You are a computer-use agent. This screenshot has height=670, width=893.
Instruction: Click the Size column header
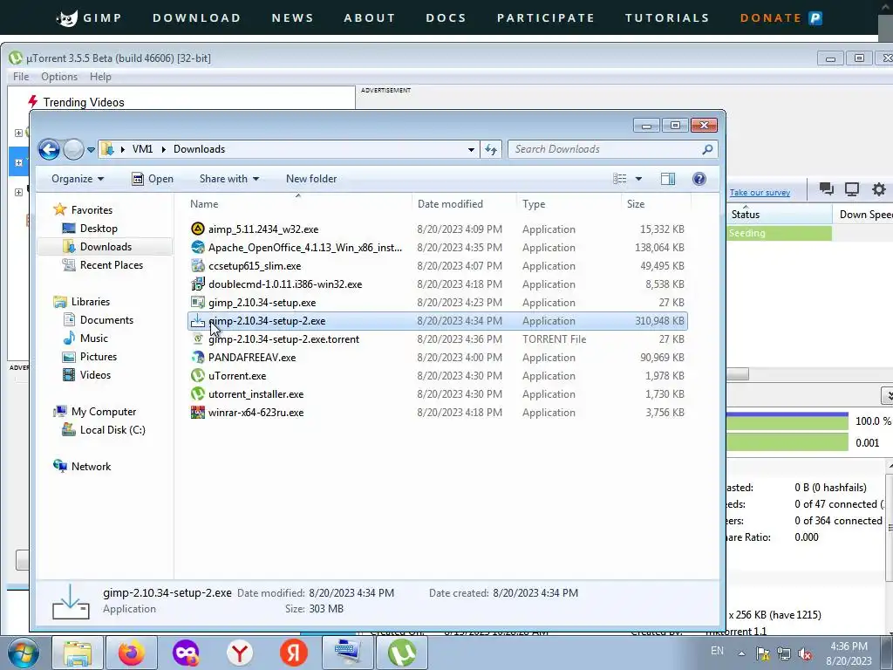(x=656, y=204)
